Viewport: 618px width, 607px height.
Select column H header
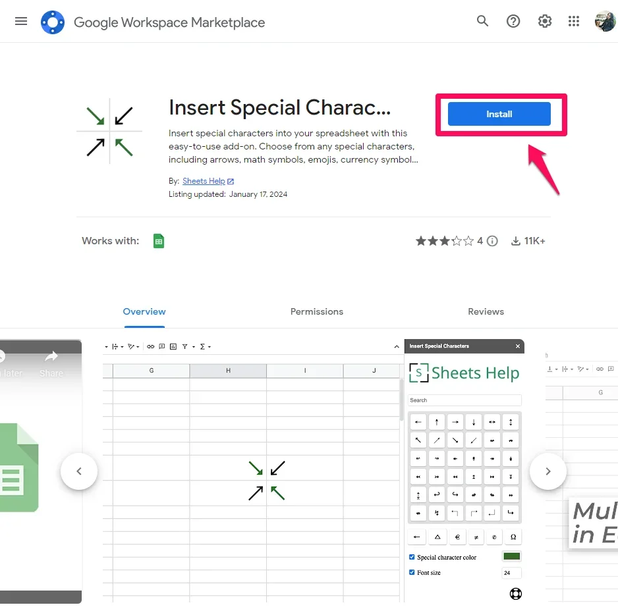228,371
